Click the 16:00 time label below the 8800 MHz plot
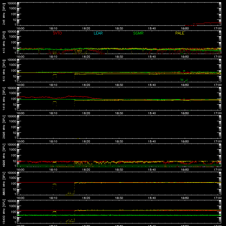Image resolution: width=226 pixels, height=226 pixels. point(20,198)
